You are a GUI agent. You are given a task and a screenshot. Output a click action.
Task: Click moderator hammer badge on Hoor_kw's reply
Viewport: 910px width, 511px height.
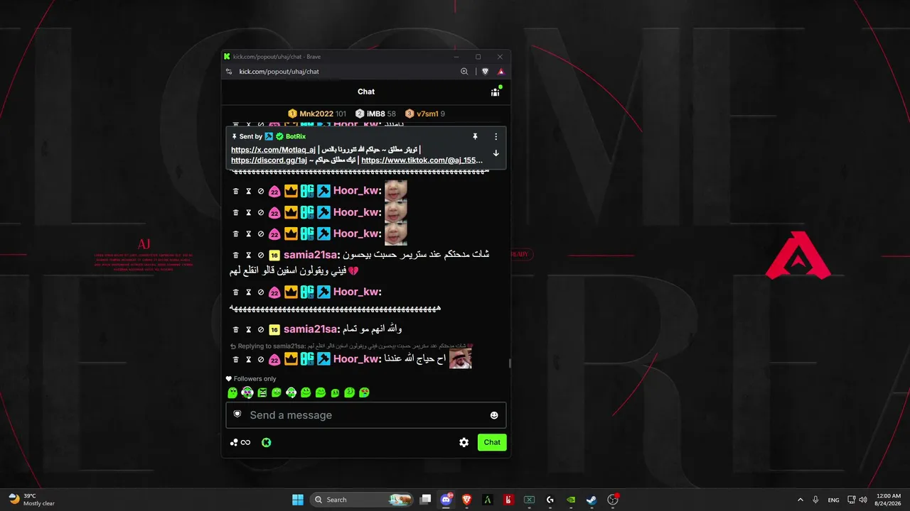click(x=323, y=359)
